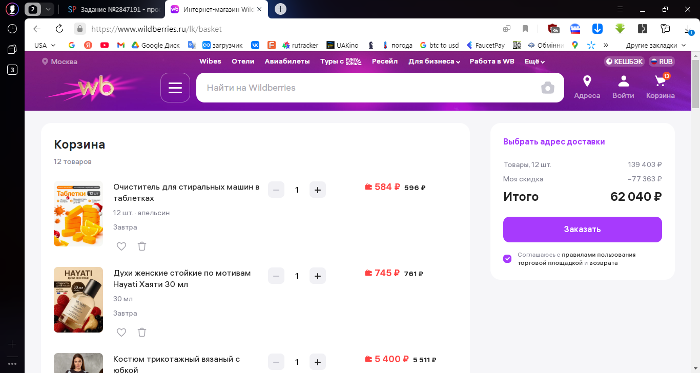This screenshot has height=373, width=700.
Task: Open Google Диск bookmark
Action: (155, 45)
